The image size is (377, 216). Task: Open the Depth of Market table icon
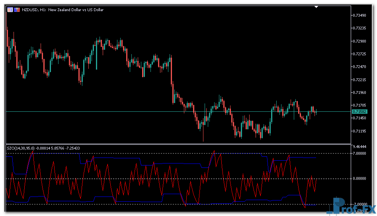10,10
